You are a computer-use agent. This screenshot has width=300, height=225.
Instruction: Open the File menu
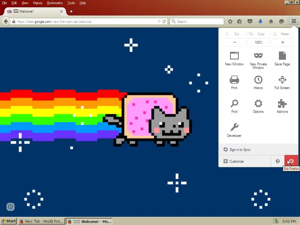5,3
